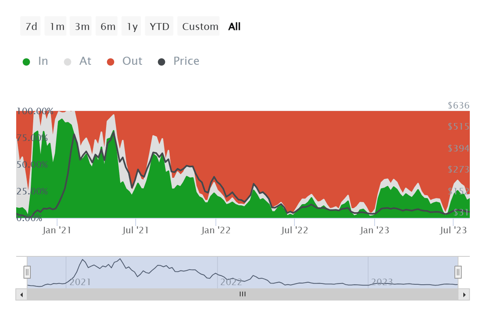486x324 pixels.
Task: Click the horizontal scrollbar thumb
Action: [x=242, y=294]
